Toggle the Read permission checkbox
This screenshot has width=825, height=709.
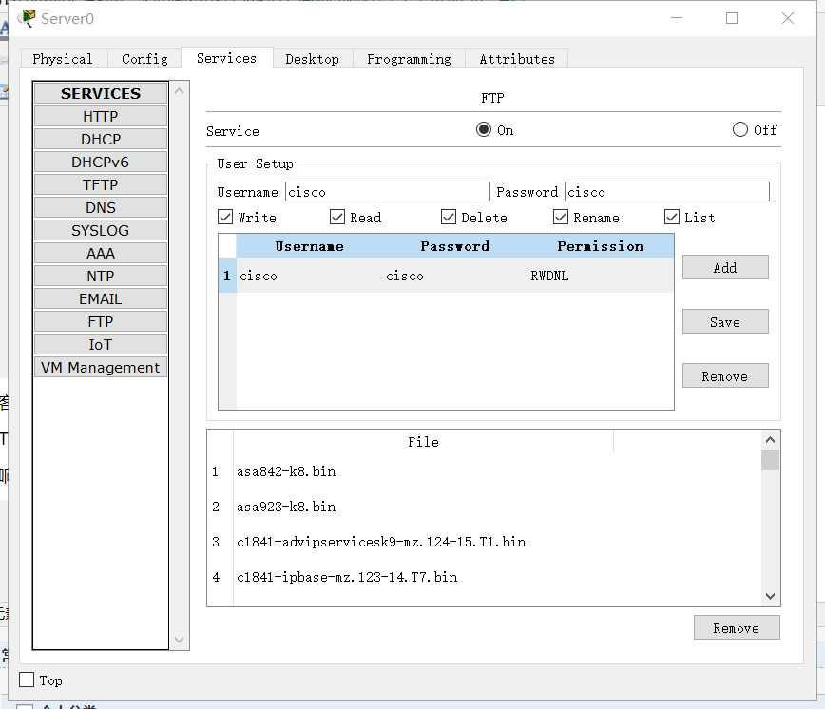(x=337, y=217)
